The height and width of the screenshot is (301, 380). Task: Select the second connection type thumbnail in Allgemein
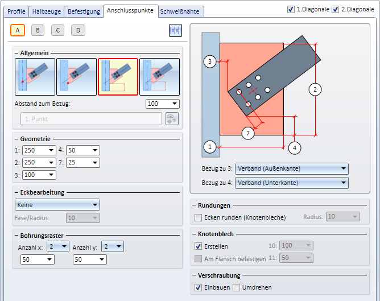pyautogui.click(x=76, y=77)
